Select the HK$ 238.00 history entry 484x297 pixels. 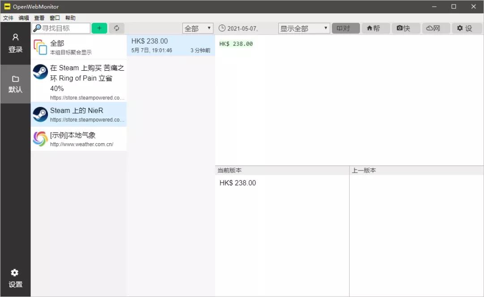click(170, 47)
